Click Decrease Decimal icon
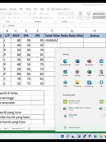This screenshot has width=106, height=142. [73, 17]
